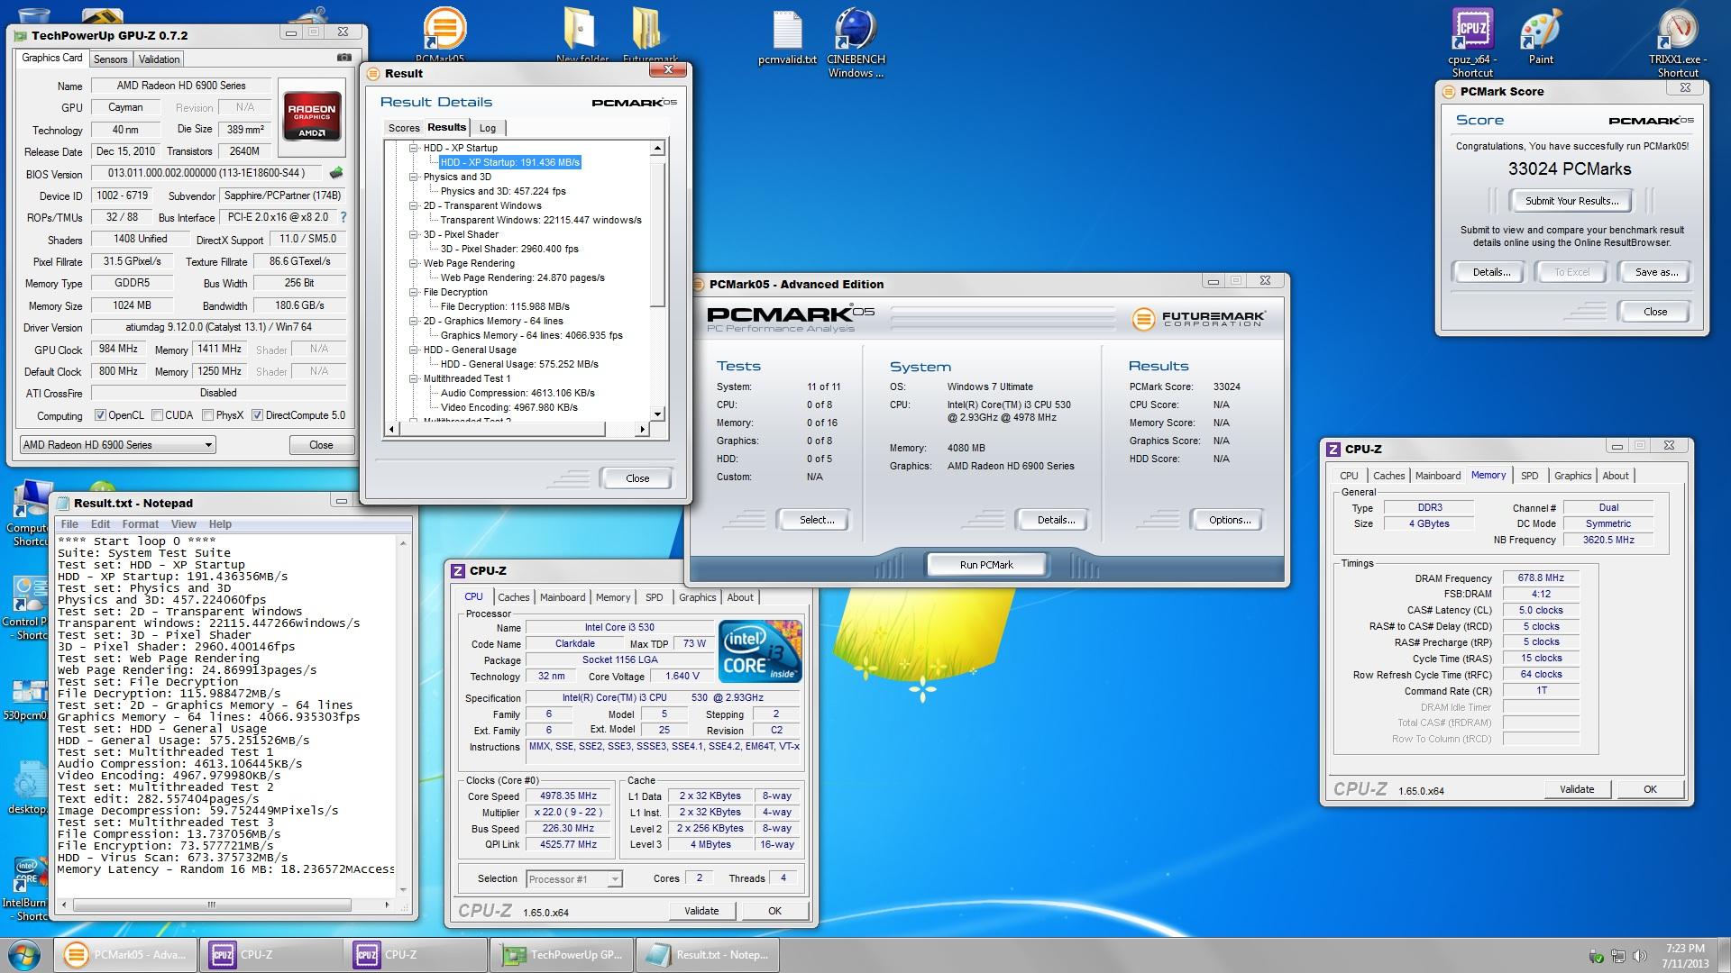Click the Futuremark Corporation logo
Viewport: 1731px width, 973px height.
(x=1199, y=318)
